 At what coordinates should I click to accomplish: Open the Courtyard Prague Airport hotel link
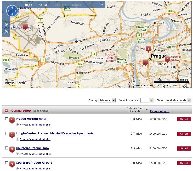click(x=34, y=163)
